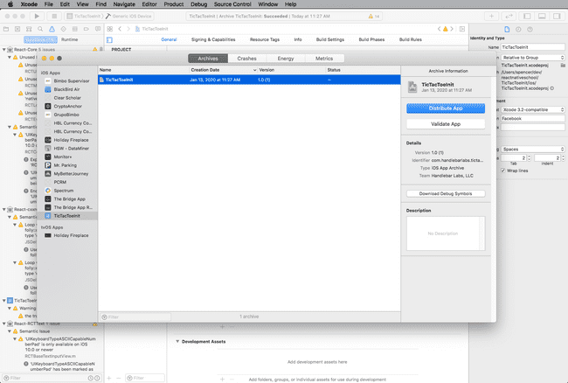This screenshot has height=383, width=568.
Task: Sort by the Creation Date column chevron
Action: [x=254, y=70]
